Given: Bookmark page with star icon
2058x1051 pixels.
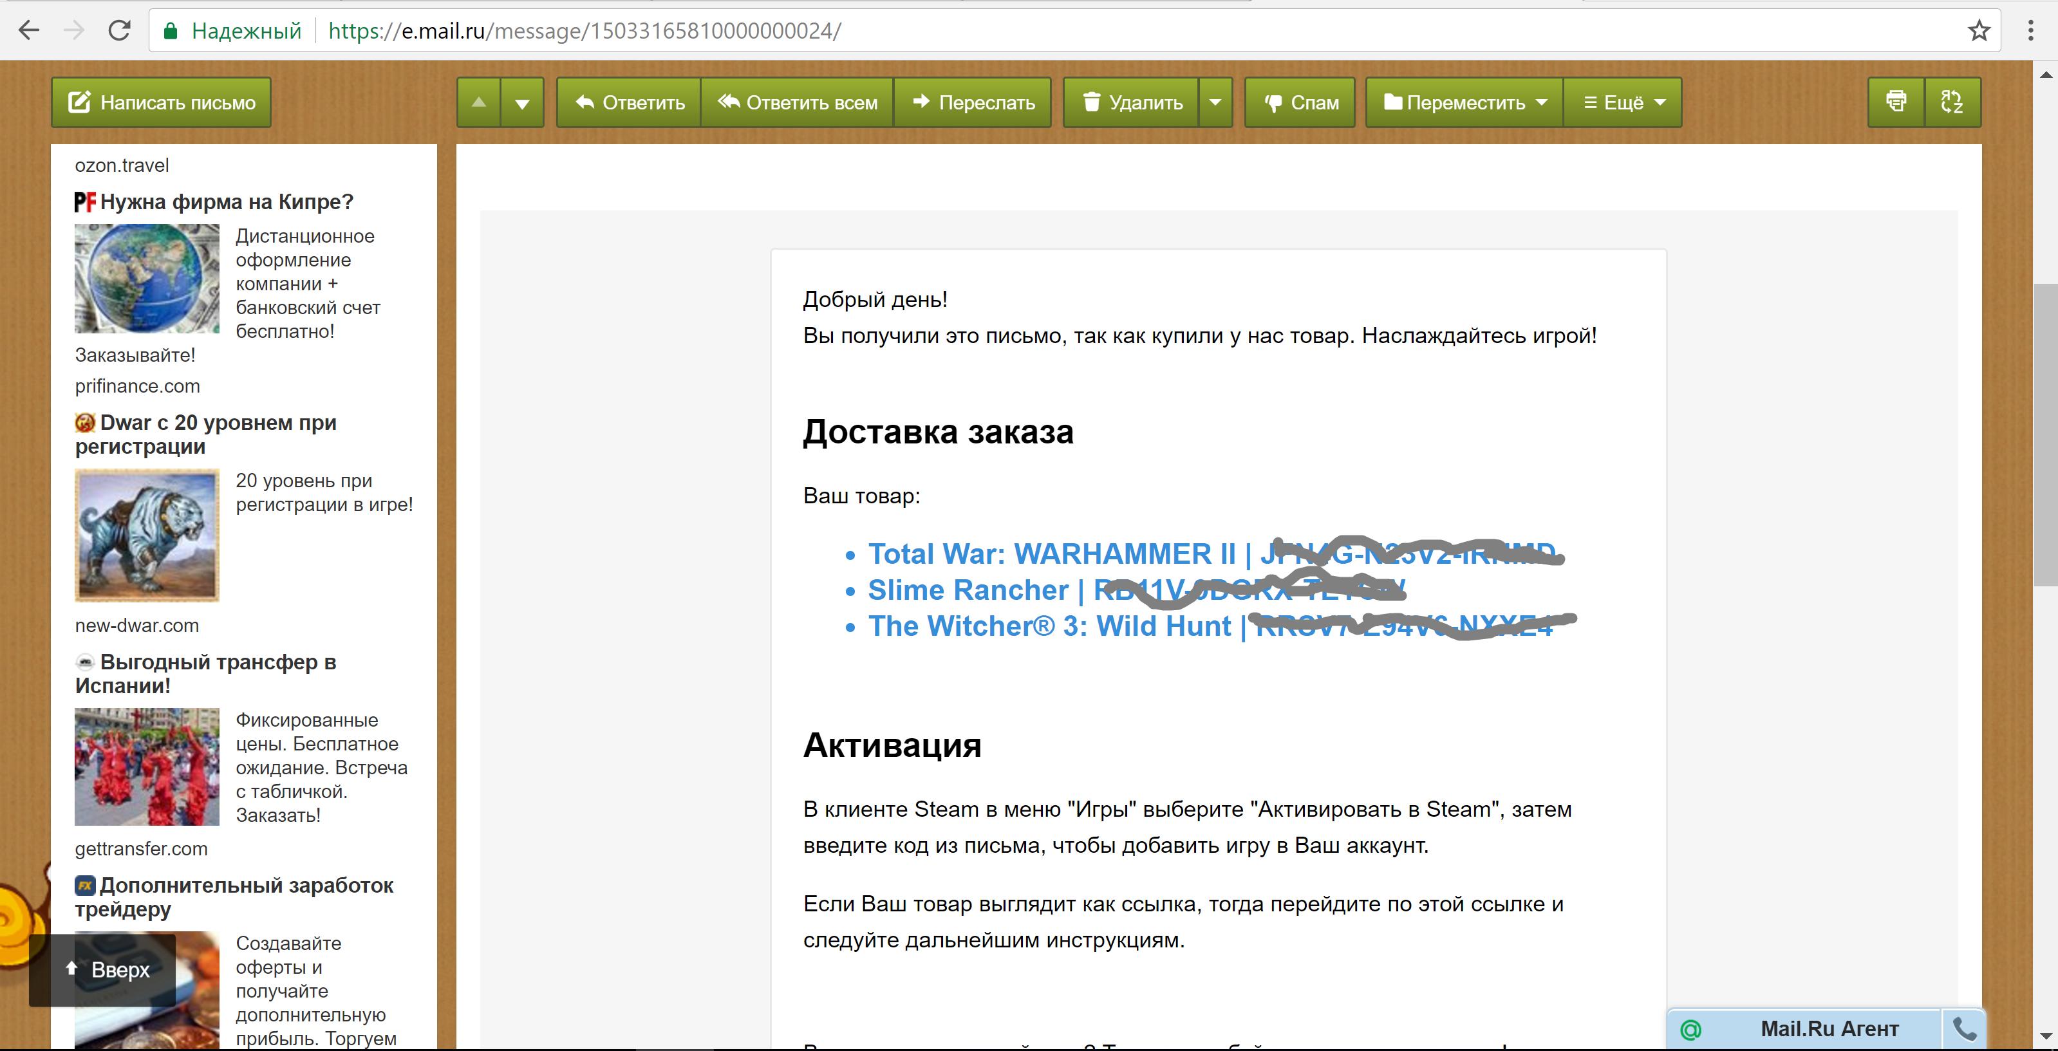Looking at the screenshot, I should pos(1978,31).
